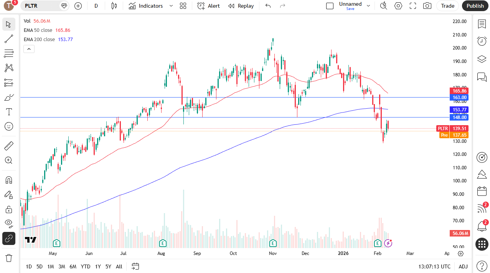Enter fullscreen mode
Viewport: 490px width, 273px height.
413,6
